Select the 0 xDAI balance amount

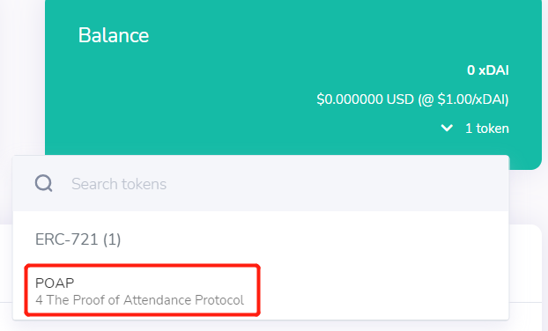(488, 70)
